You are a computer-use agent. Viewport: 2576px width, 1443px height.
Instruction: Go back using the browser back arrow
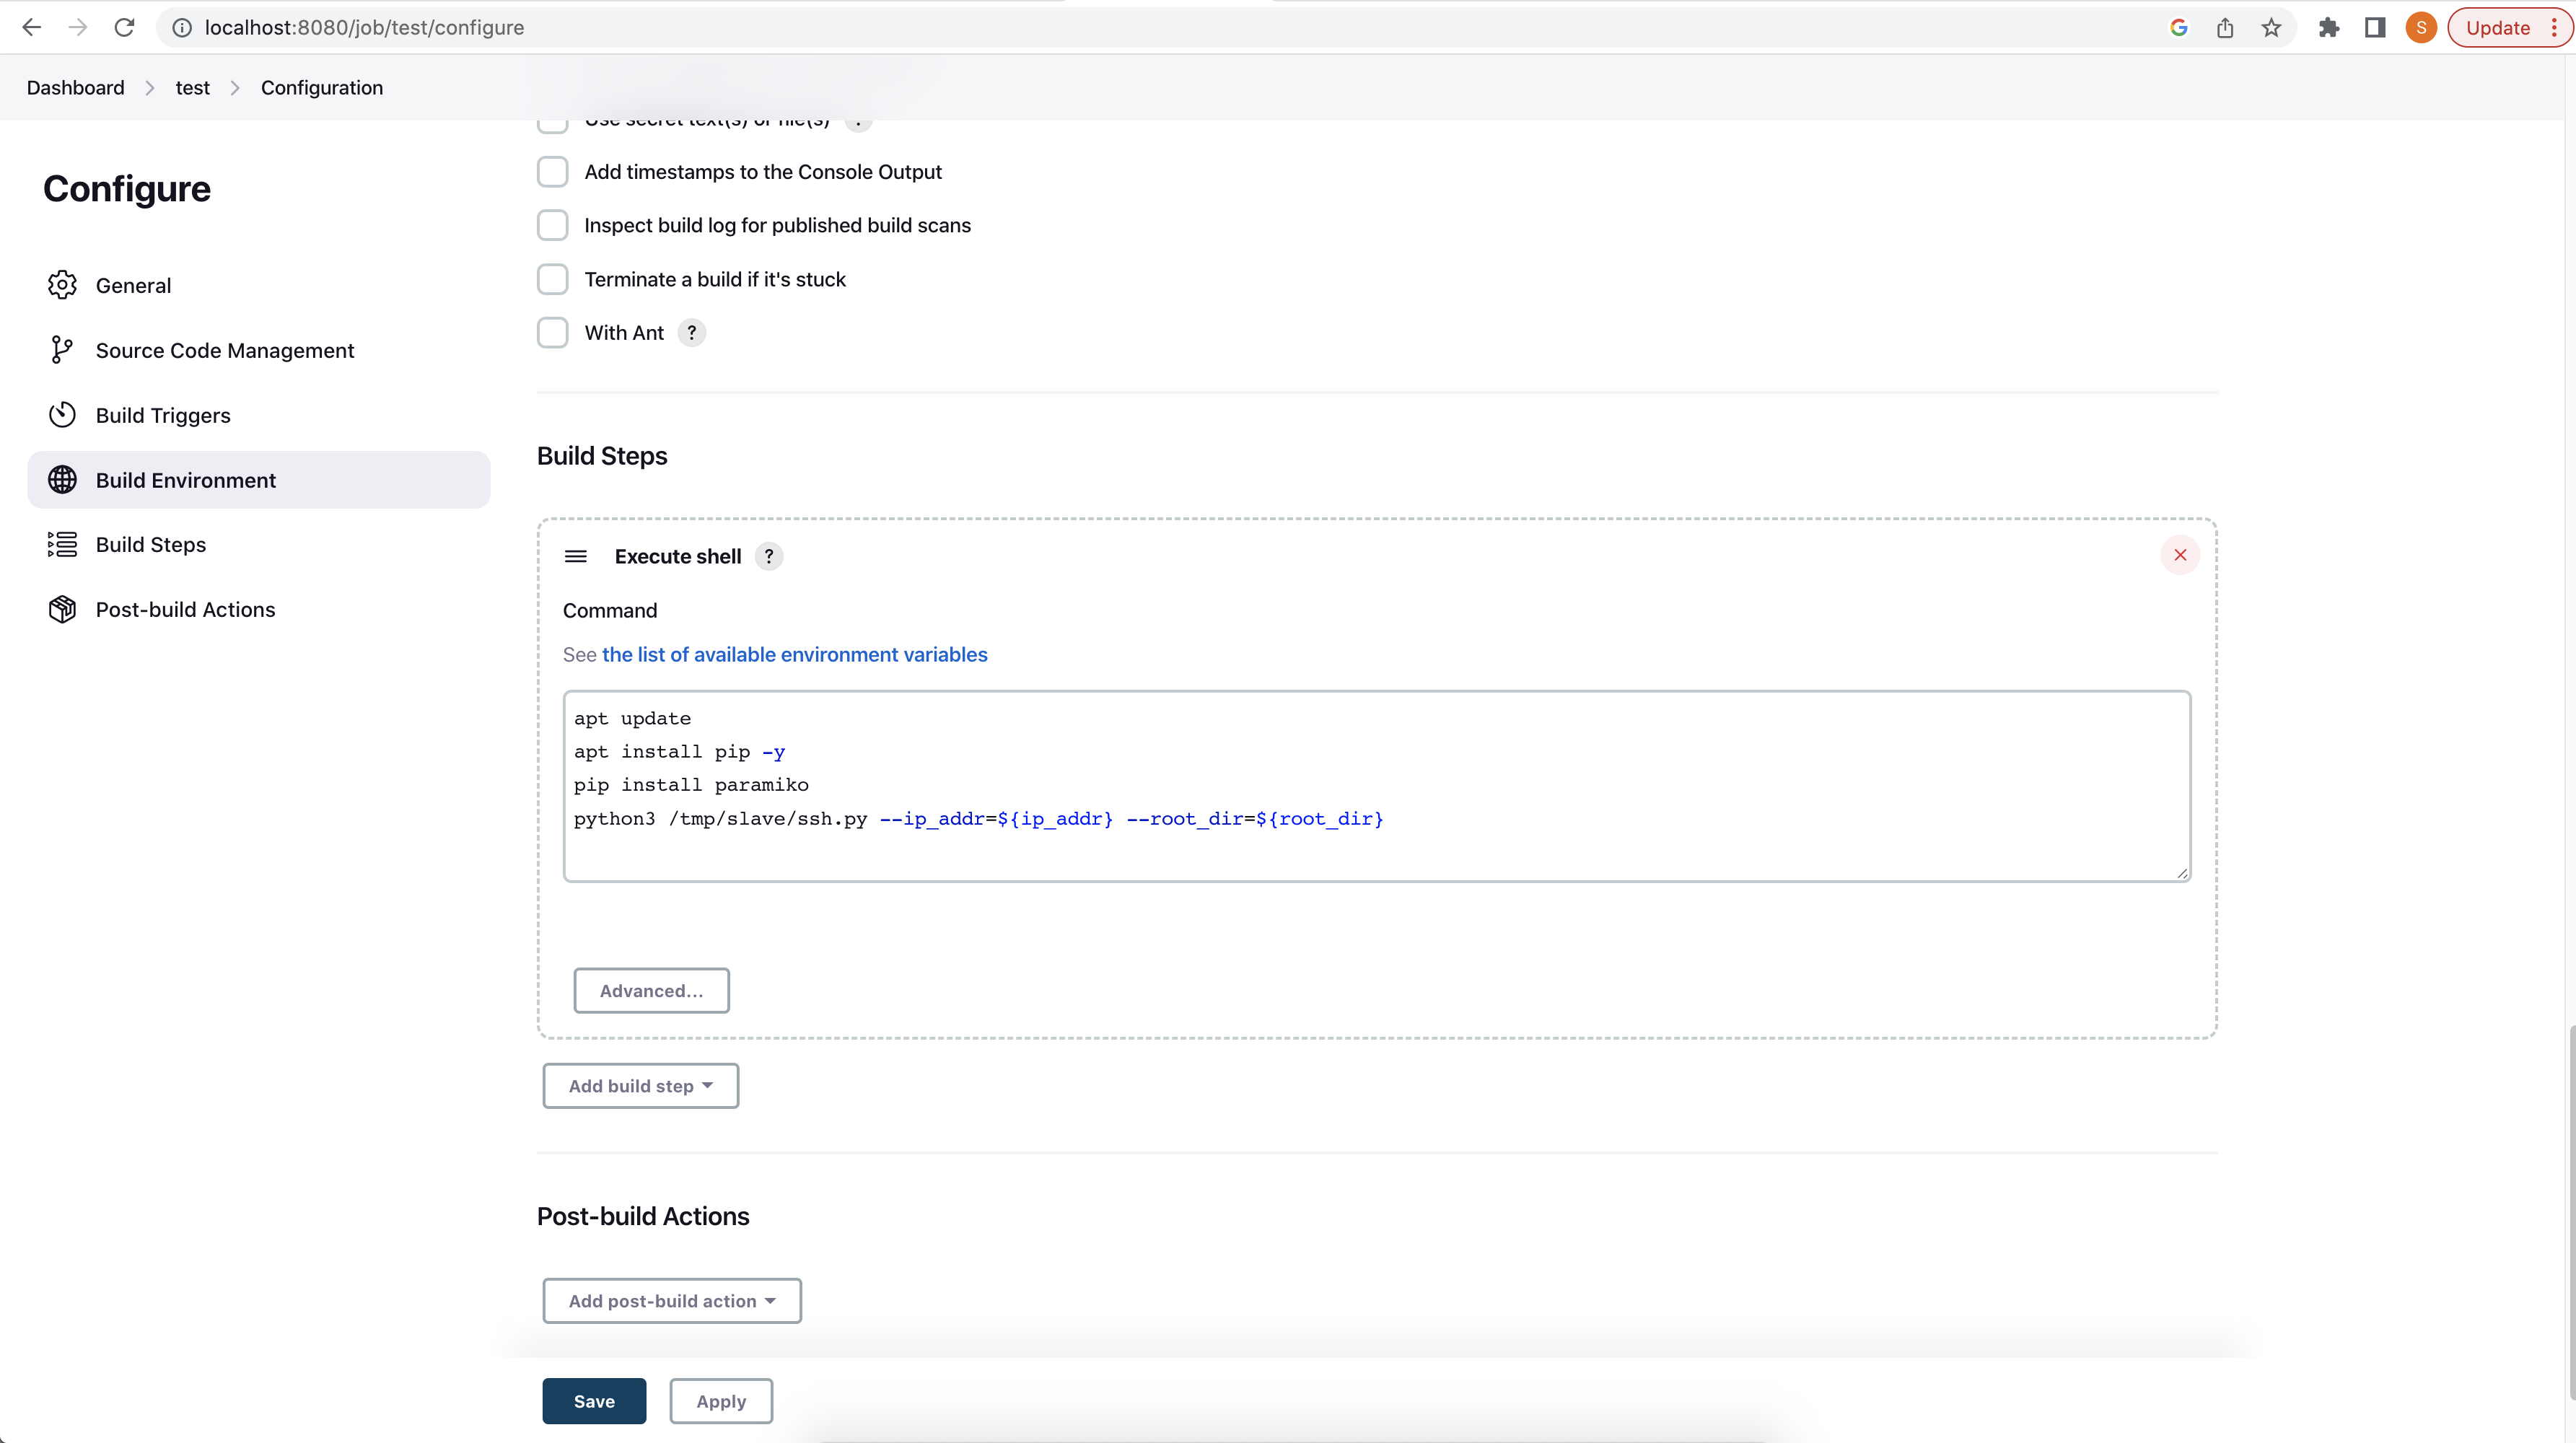[31, 27]
